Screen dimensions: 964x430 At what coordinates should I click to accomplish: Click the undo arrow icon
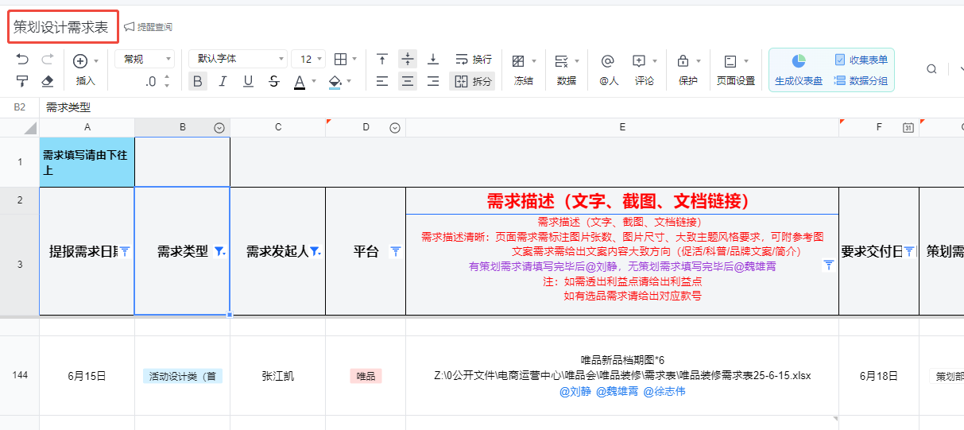click(22, 60)
